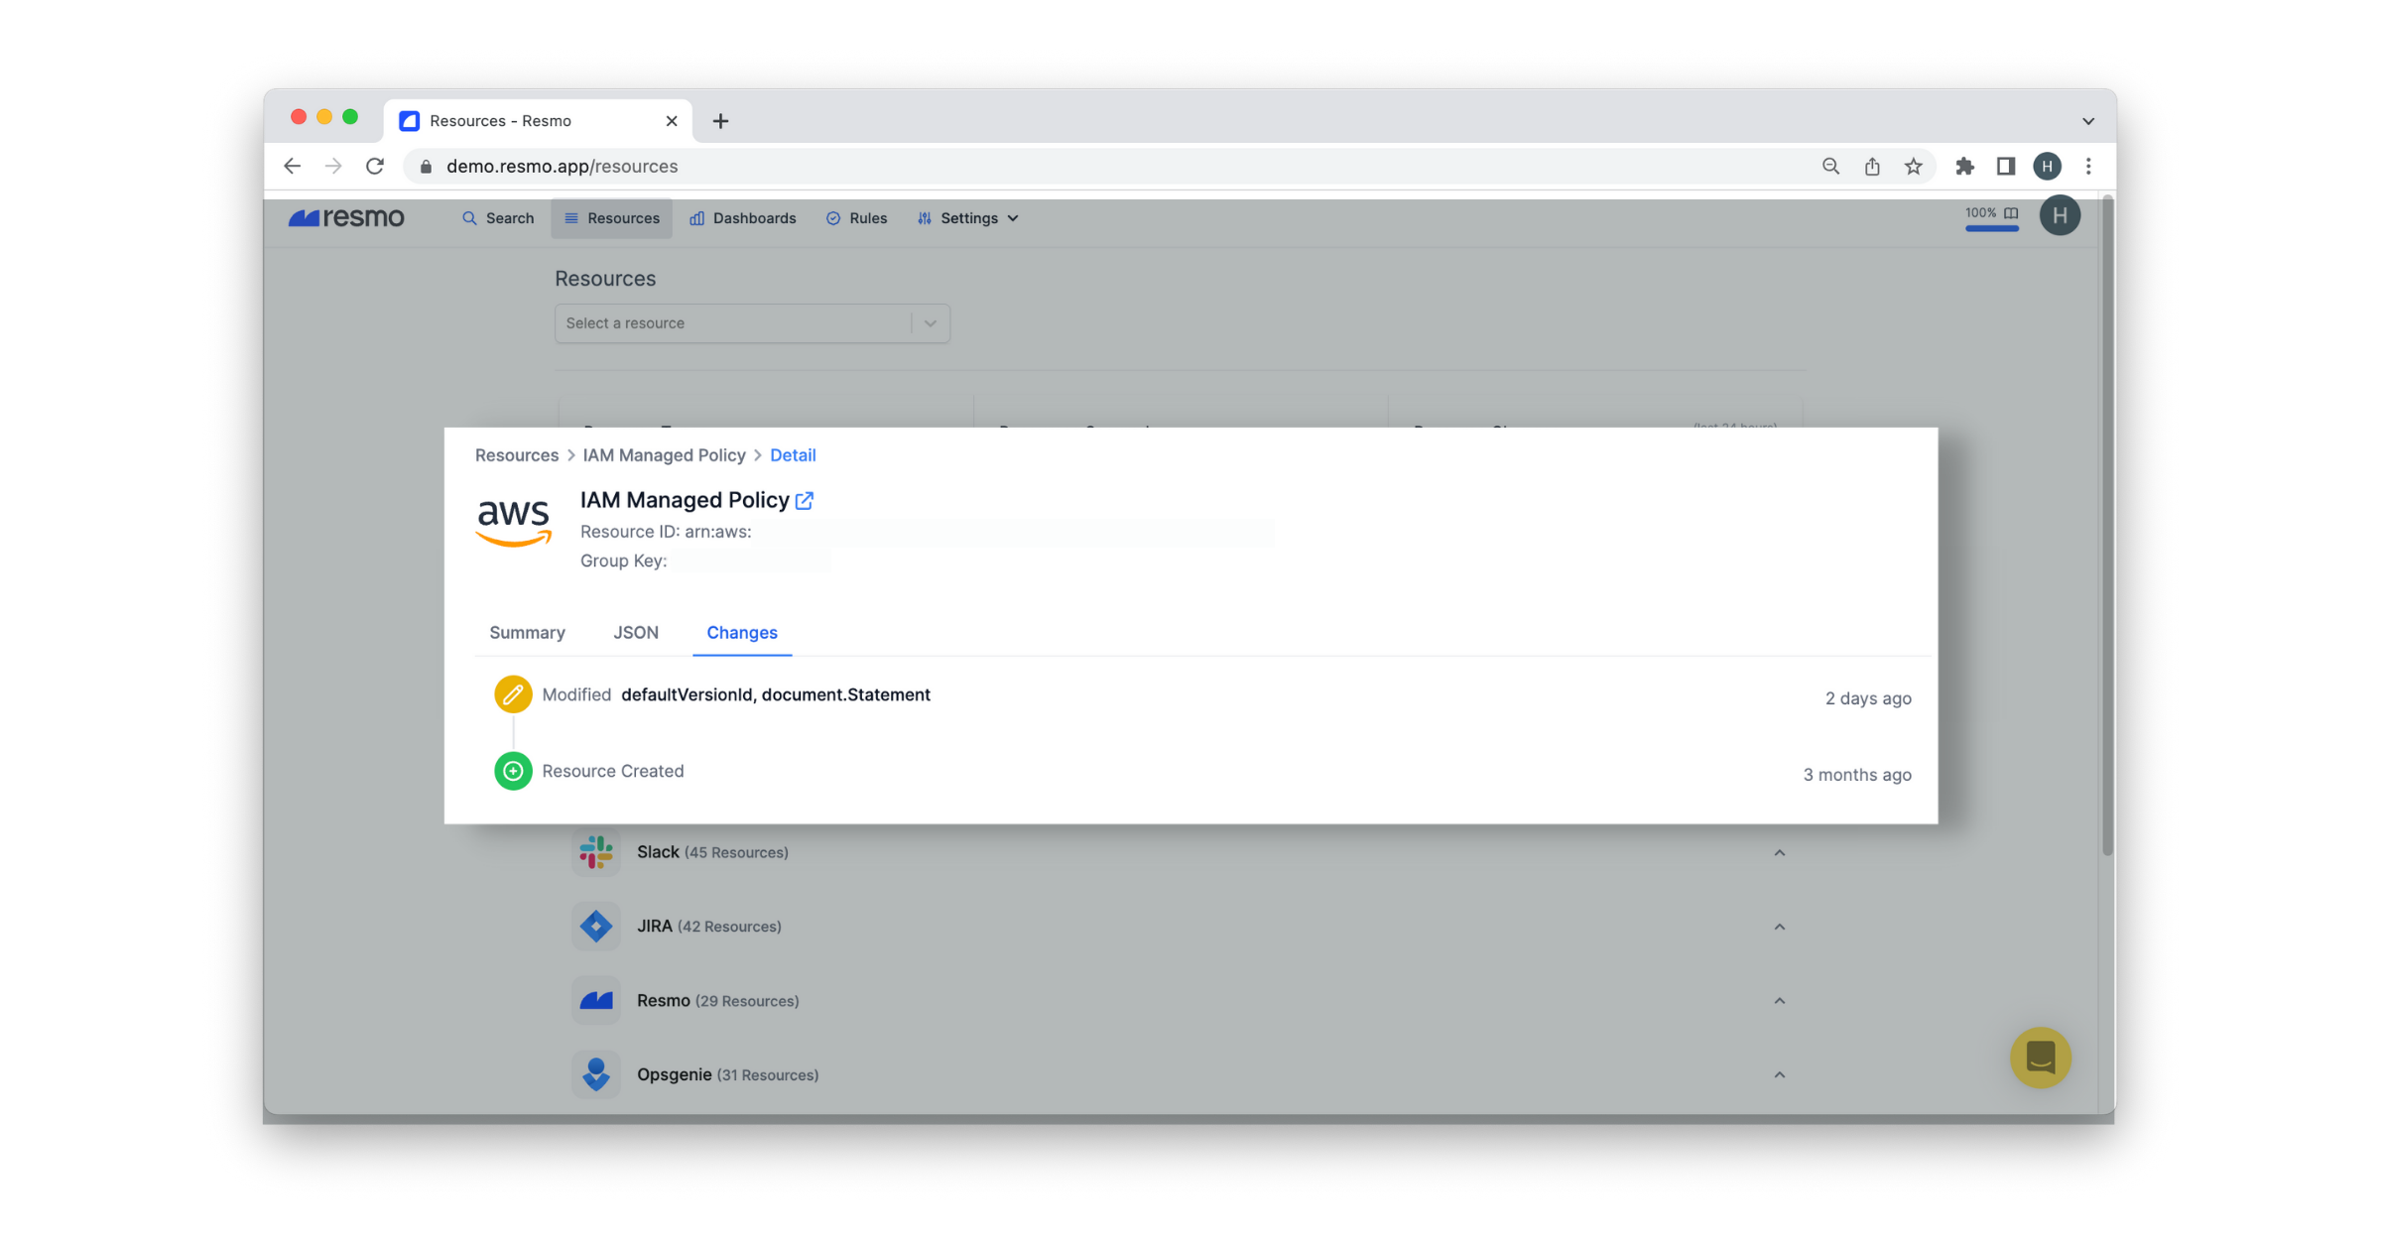The image size is (2381, 1250).
Task: Click the AWS logo in the detail panel
Action: coord(513,522)
